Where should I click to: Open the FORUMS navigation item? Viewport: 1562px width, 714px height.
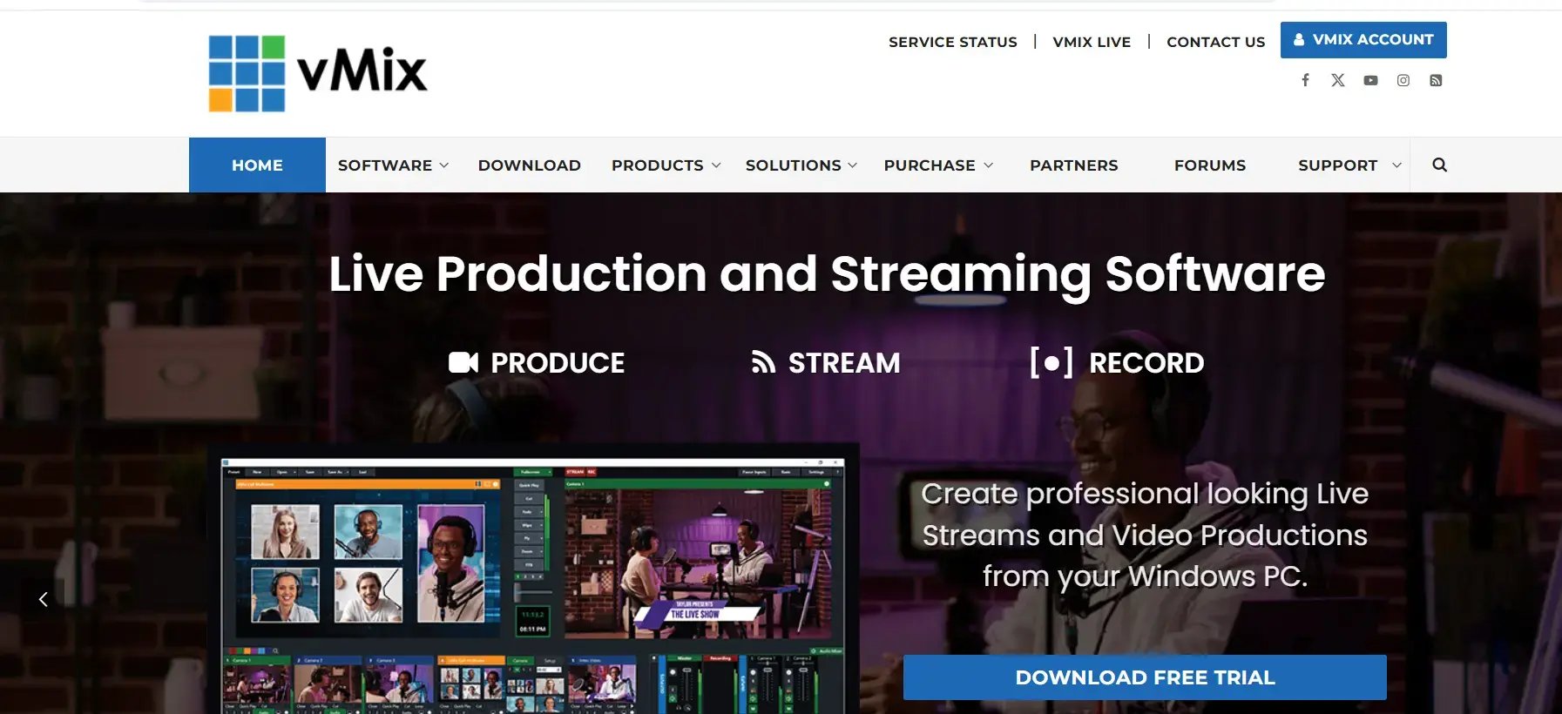pyautogui.click(x=1210, y=165)
